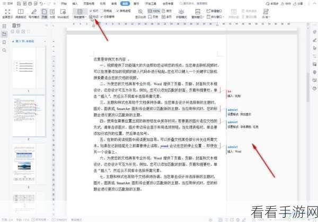Select the Page view button
318x222 pixels.
44,14
